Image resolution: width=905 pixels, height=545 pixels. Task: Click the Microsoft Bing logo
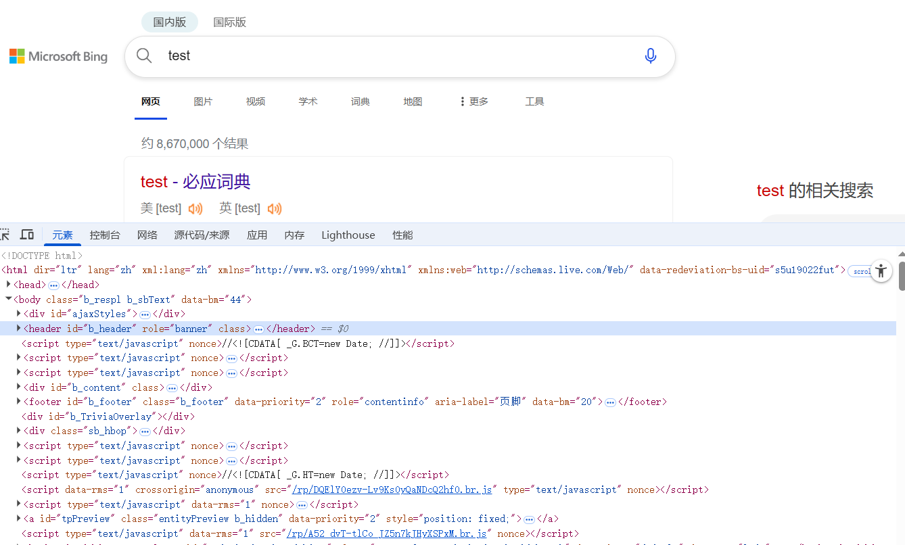pos(59,56)
